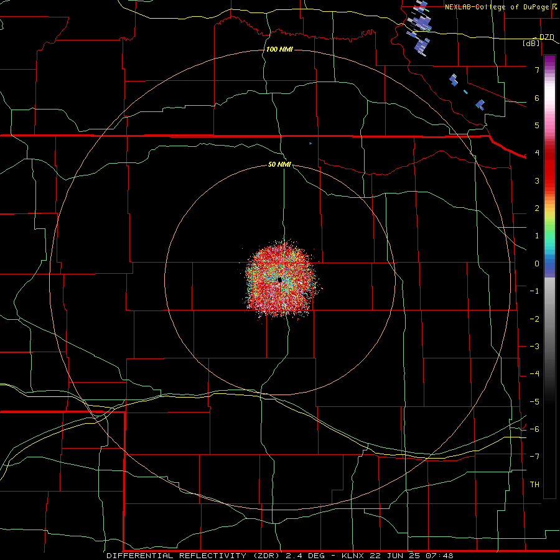Click the TH label on the color scale

(x=534, y=484)
